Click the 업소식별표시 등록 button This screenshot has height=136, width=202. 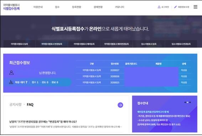[x=149, y=44]
